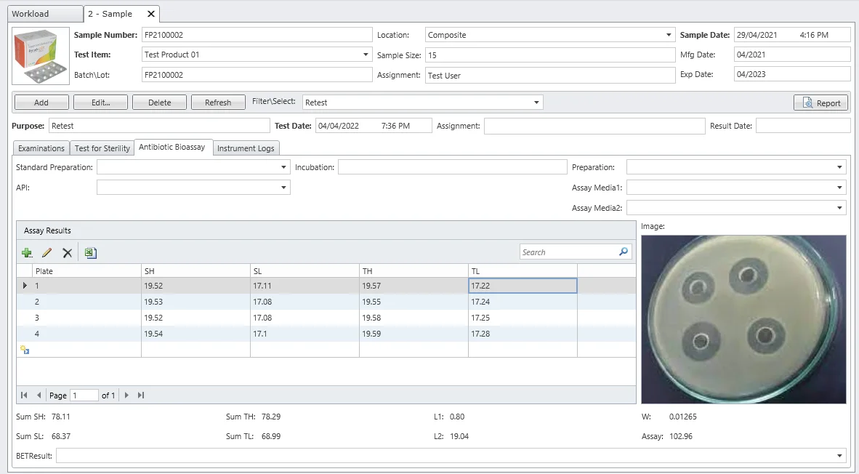Open the Test Item dropdown
This screenshot has width=859, height=474.
click(366, 55)
